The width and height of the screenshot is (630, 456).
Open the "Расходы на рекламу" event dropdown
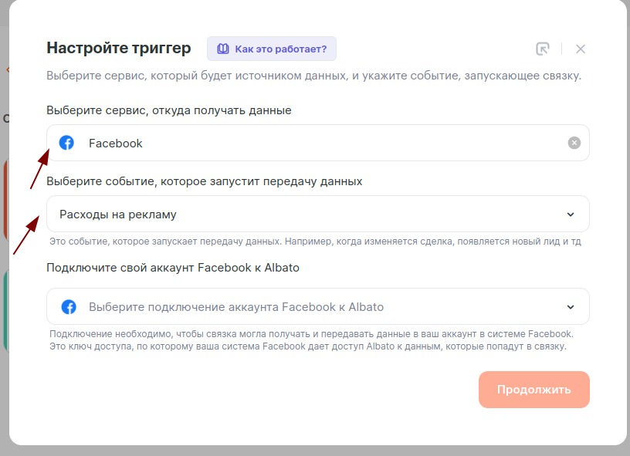click(x=309, y=214)
